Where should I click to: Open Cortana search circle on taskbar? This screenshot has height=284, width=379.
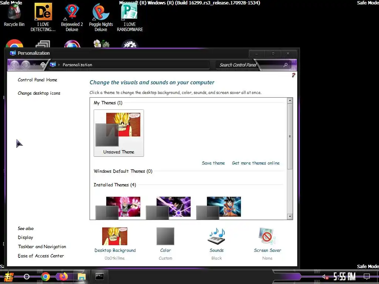(27, 277)
